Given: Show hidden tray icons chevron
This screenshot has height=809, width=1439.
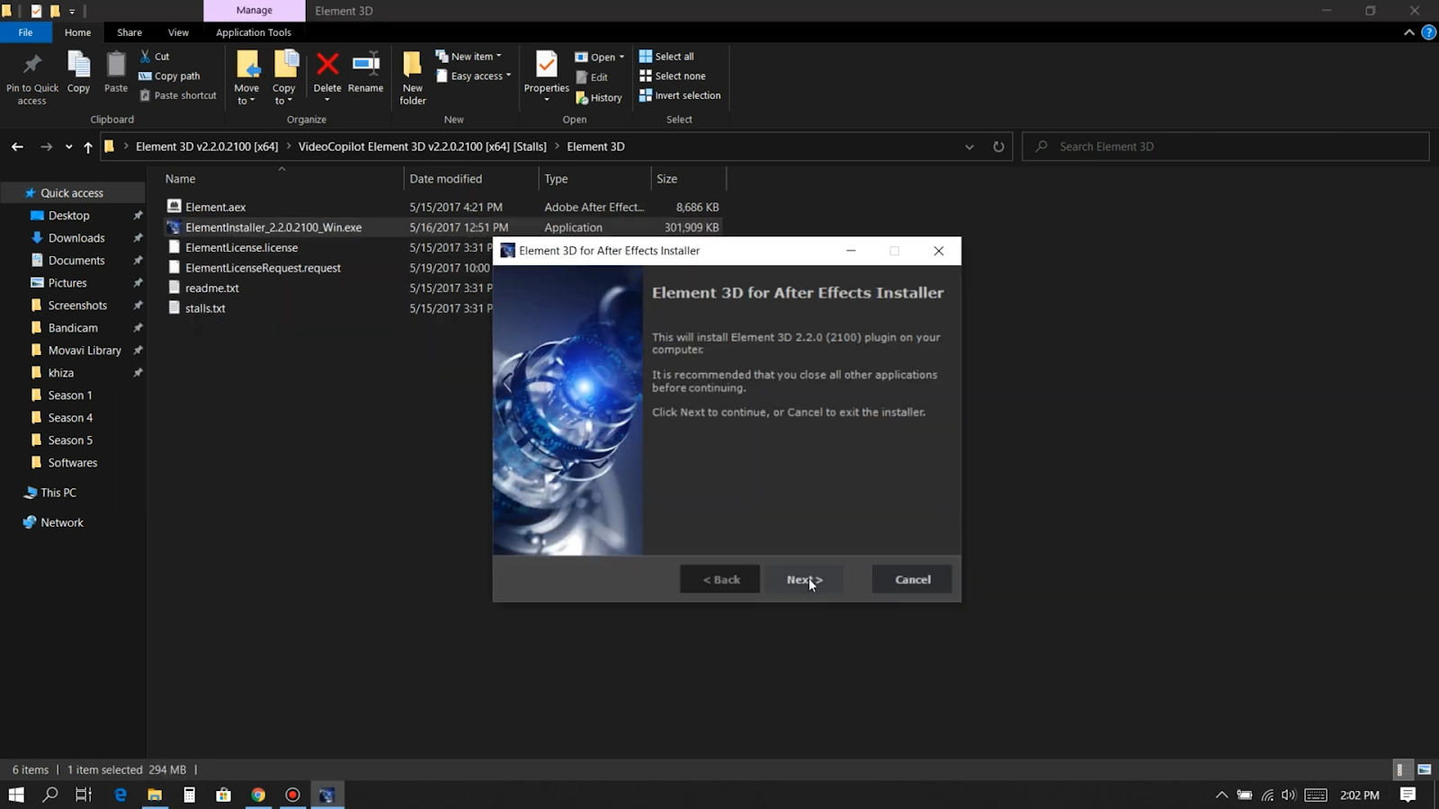Looking at the screenshot, I should click(1221, 795).
